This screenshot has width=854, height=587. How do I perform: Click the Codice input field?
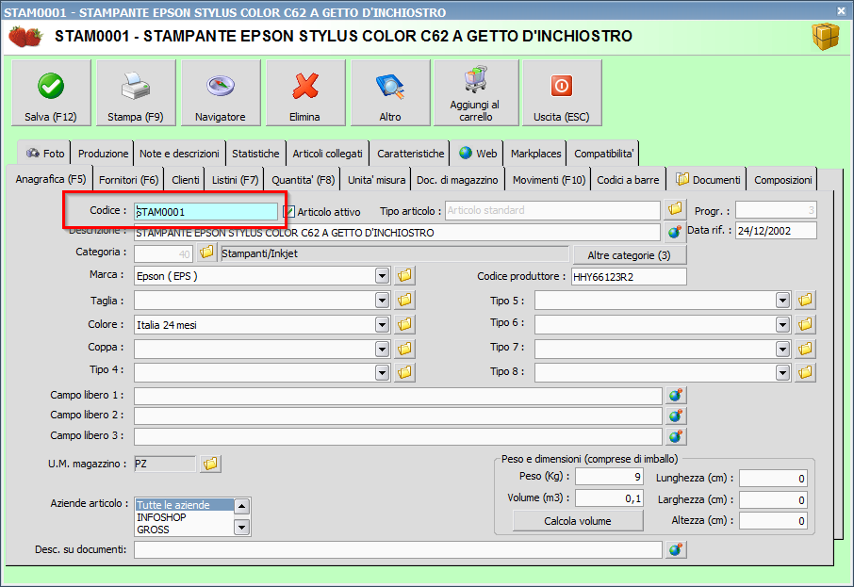click(205, 212)
